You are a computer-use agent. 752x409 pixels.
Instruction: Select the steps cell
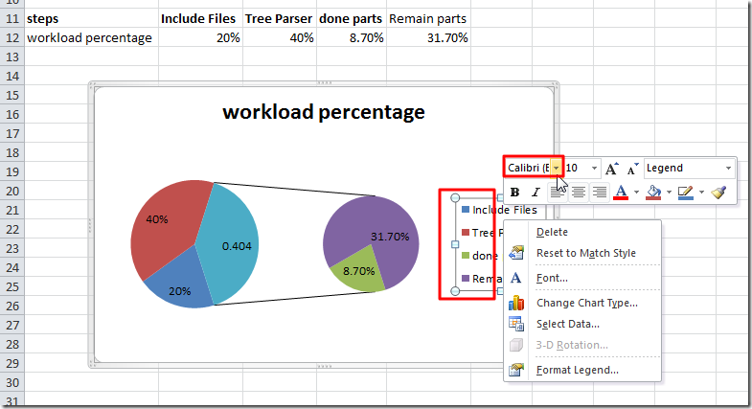click(91, 19)
